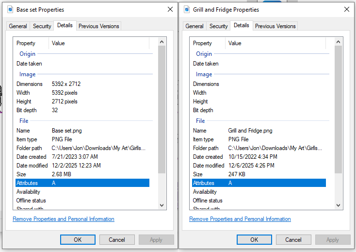Select Attributes row in Grill and Fridge dialog
Viewport: 356px width, 252px height.
[x=259, y=183]
